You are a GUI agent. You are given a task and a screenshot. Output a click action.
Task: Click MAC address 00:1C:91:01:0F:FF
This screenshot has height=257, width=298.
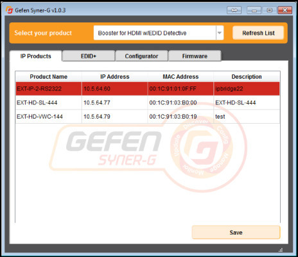(x=180, y=88)
